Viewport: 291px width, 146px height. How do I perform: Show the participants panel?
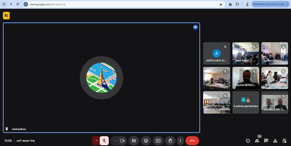tap(257, 141)
